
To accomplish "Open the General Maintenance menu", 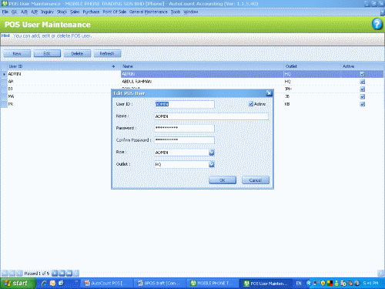I will (x=149, y=12).
